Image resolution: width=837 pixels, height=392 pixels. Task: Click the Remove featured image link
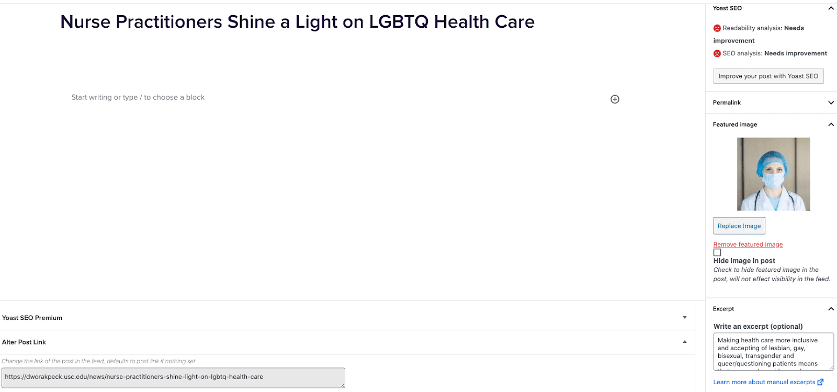coord(748,245)
